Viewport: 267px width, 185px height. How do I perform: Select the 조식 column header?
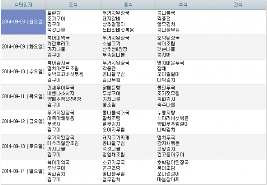(73, 5)
